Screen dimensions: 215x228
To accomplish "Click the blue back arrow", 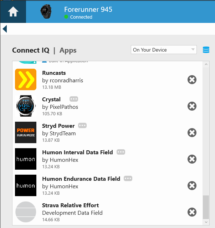I will point(5,29).
